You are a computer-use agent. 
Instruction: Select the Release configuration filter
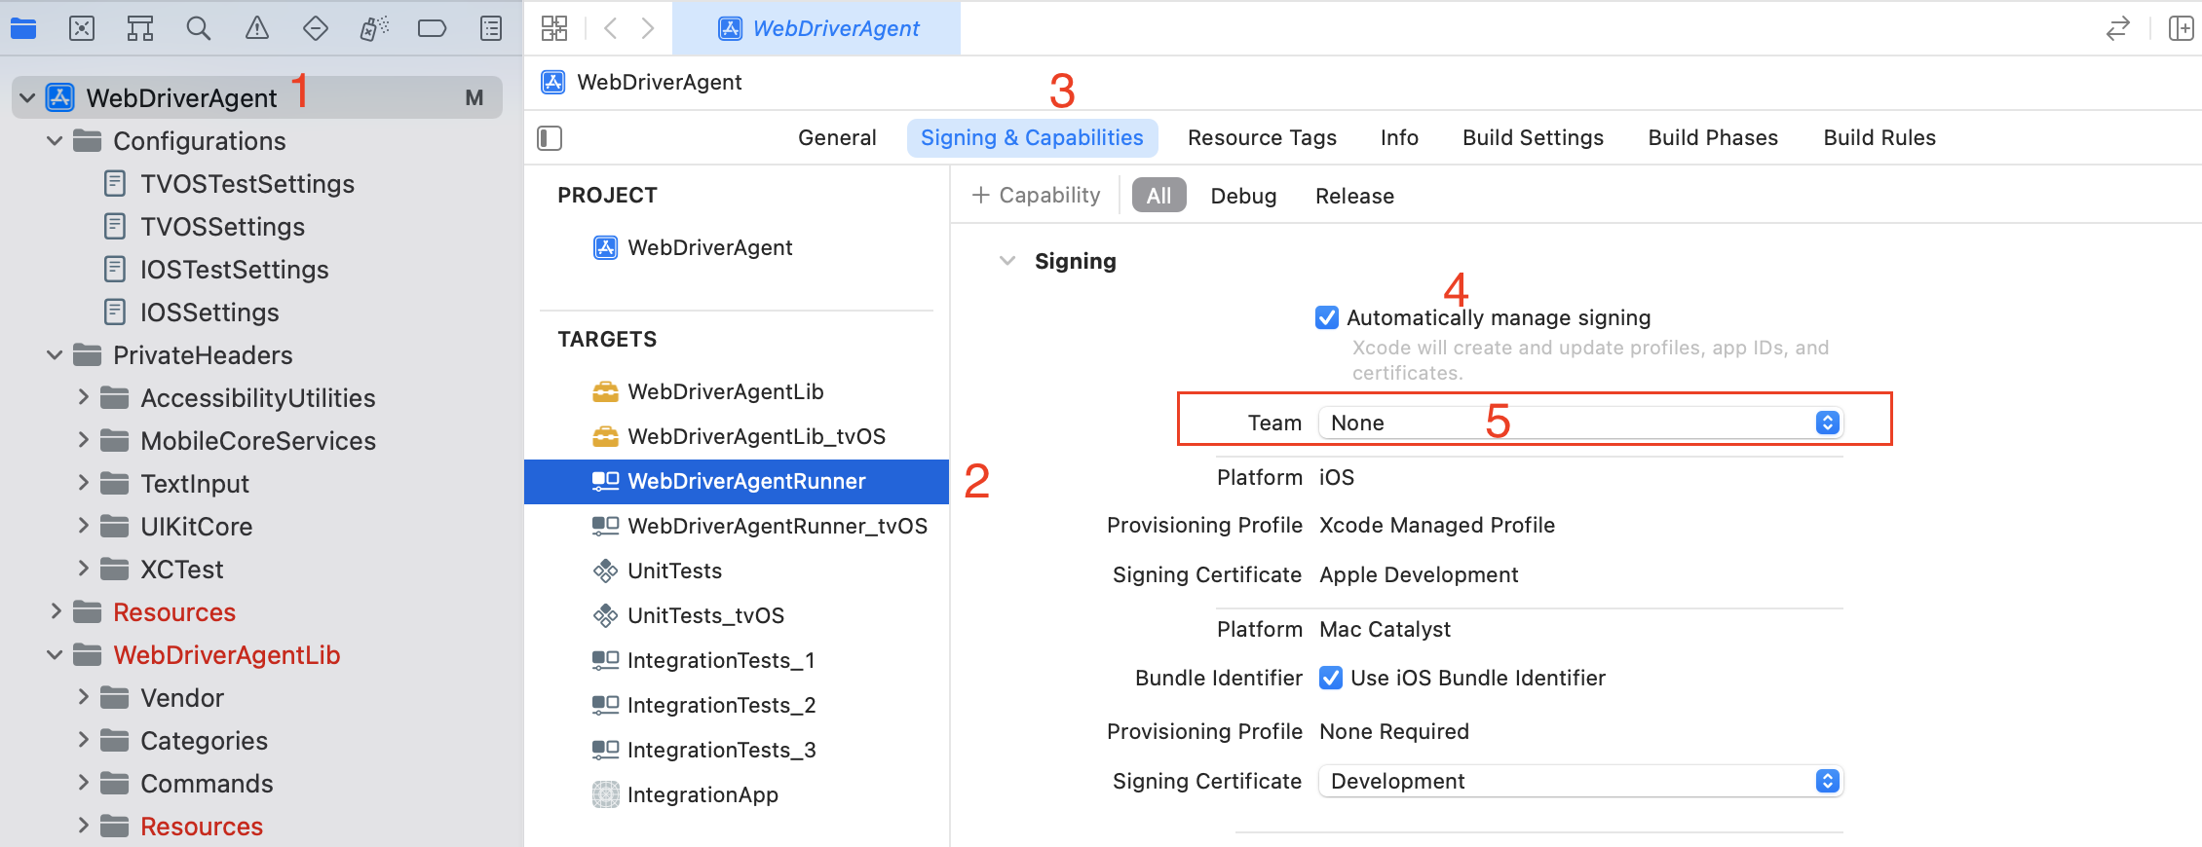pyautogui.click(x=1354, y=196)
